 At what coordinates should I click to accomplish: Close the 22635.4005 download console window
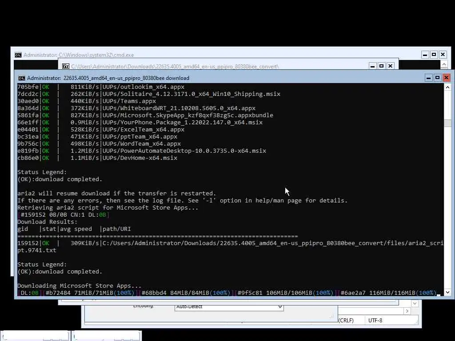(446, 78)
